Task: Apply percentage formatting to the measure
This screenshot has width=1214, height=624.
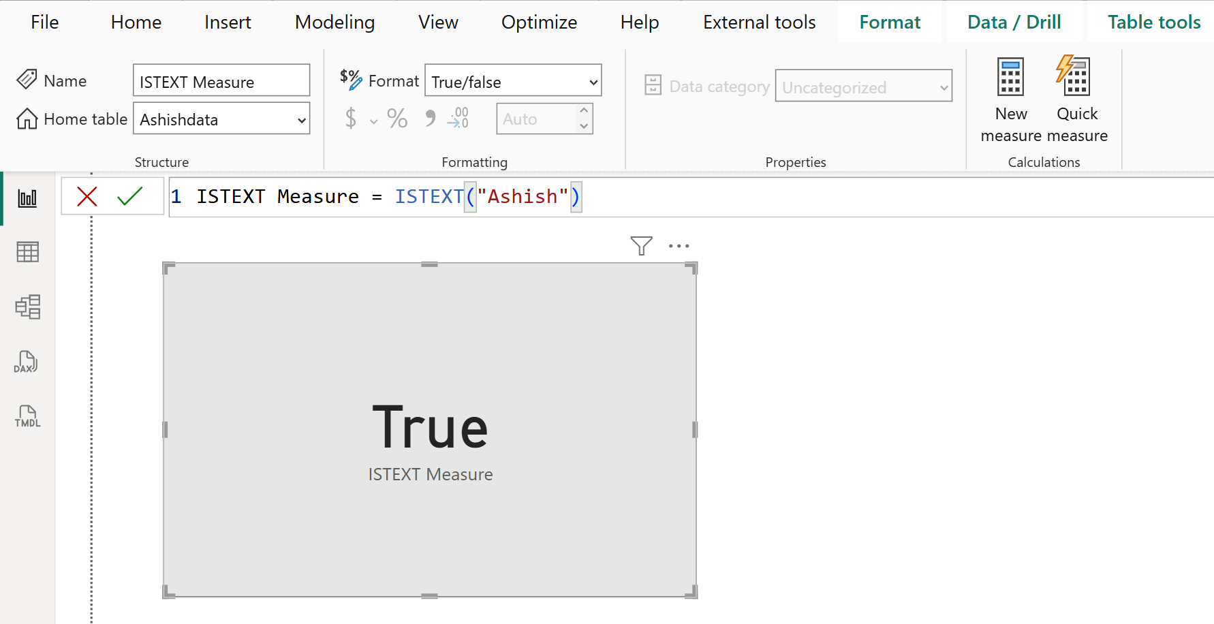Action: [397, 118]
